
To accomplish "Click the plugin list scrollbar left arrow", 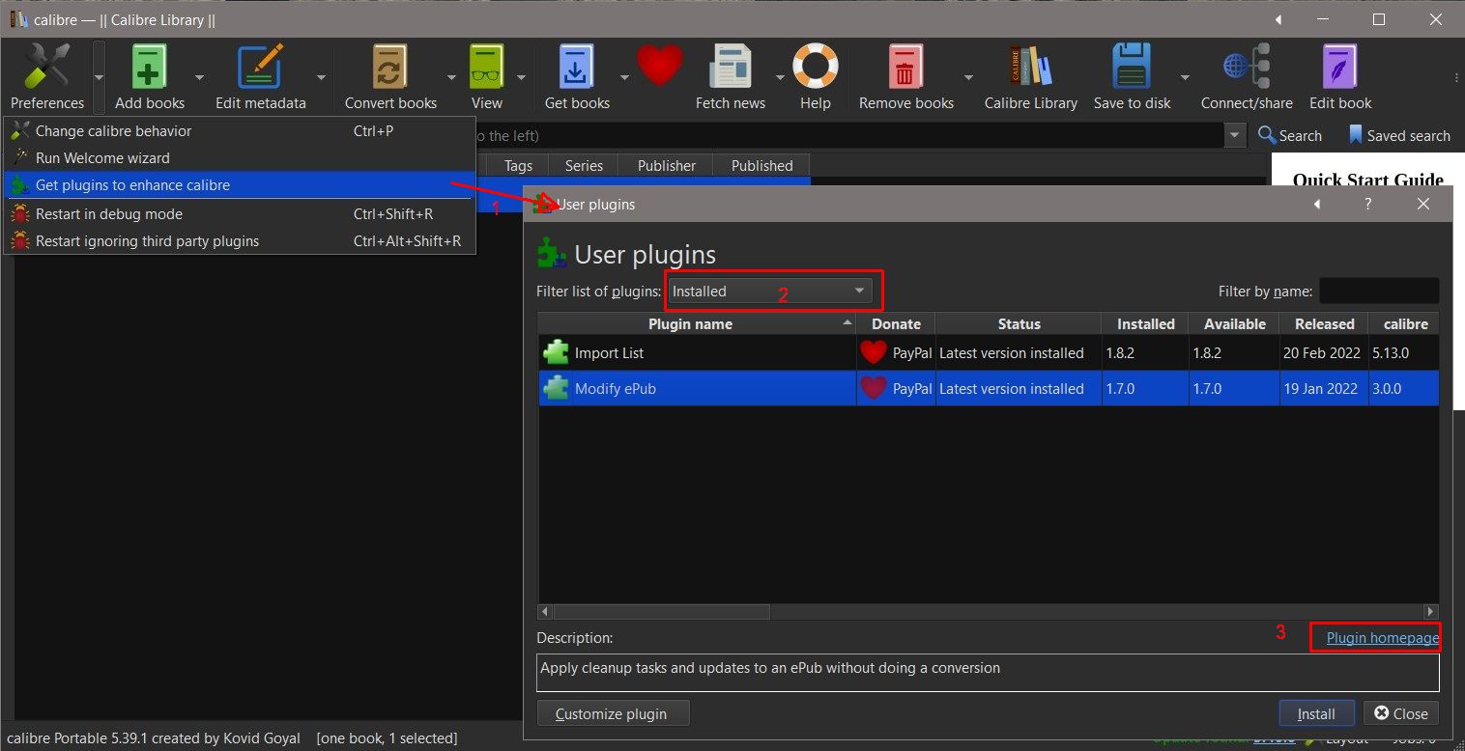I will (545, 612).
